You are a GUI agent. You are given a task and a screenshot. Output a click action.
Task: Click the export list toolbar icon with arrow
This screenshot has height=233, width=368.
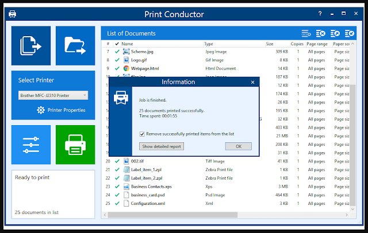pos(335,33)
